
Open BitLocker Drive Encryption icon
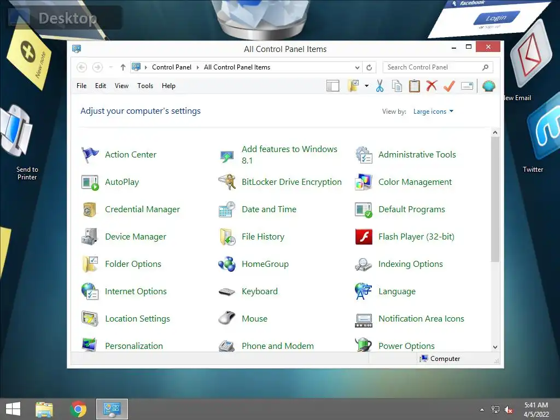click(x=227, y=182)
